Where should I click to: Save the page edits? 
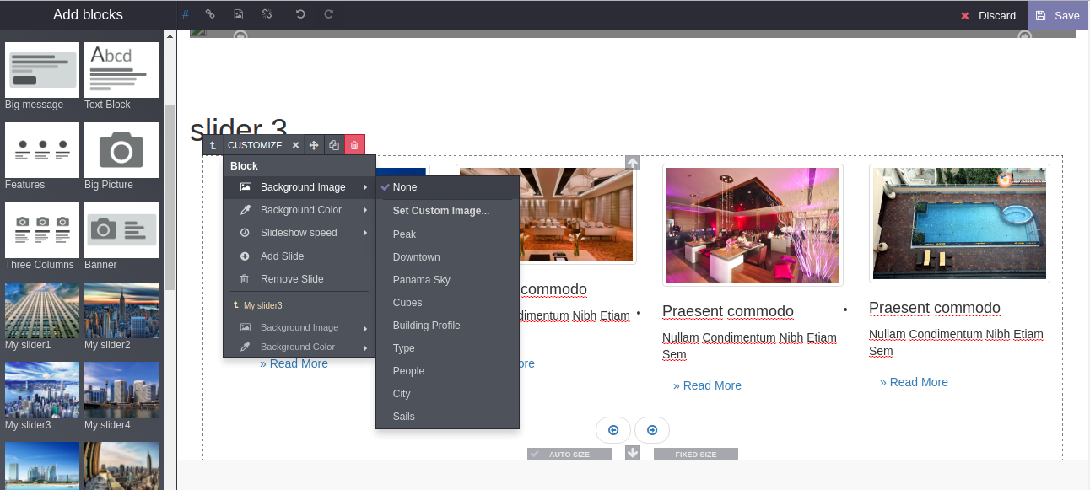[x=1058, y=15]
